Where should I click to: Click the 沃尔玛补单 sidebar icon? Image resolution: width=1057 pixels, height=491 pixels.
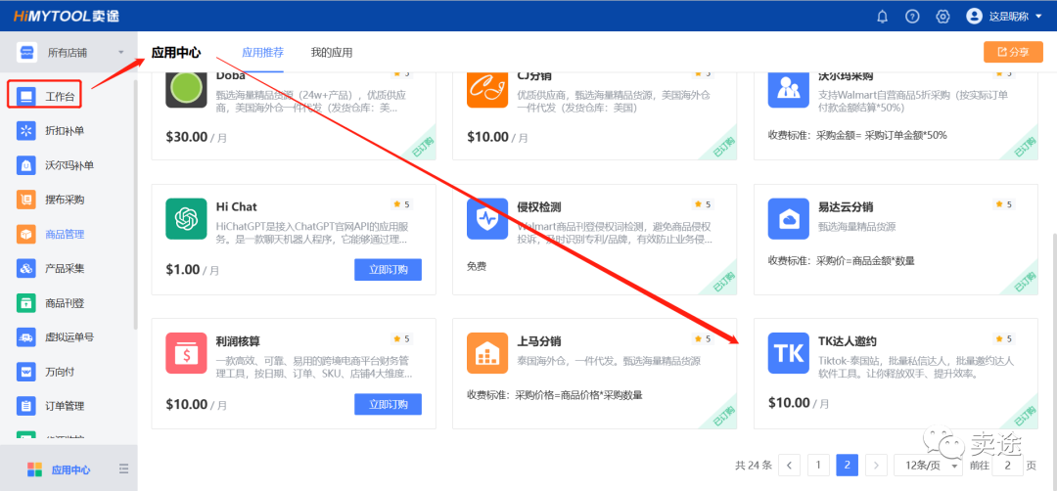click(26, 164)
